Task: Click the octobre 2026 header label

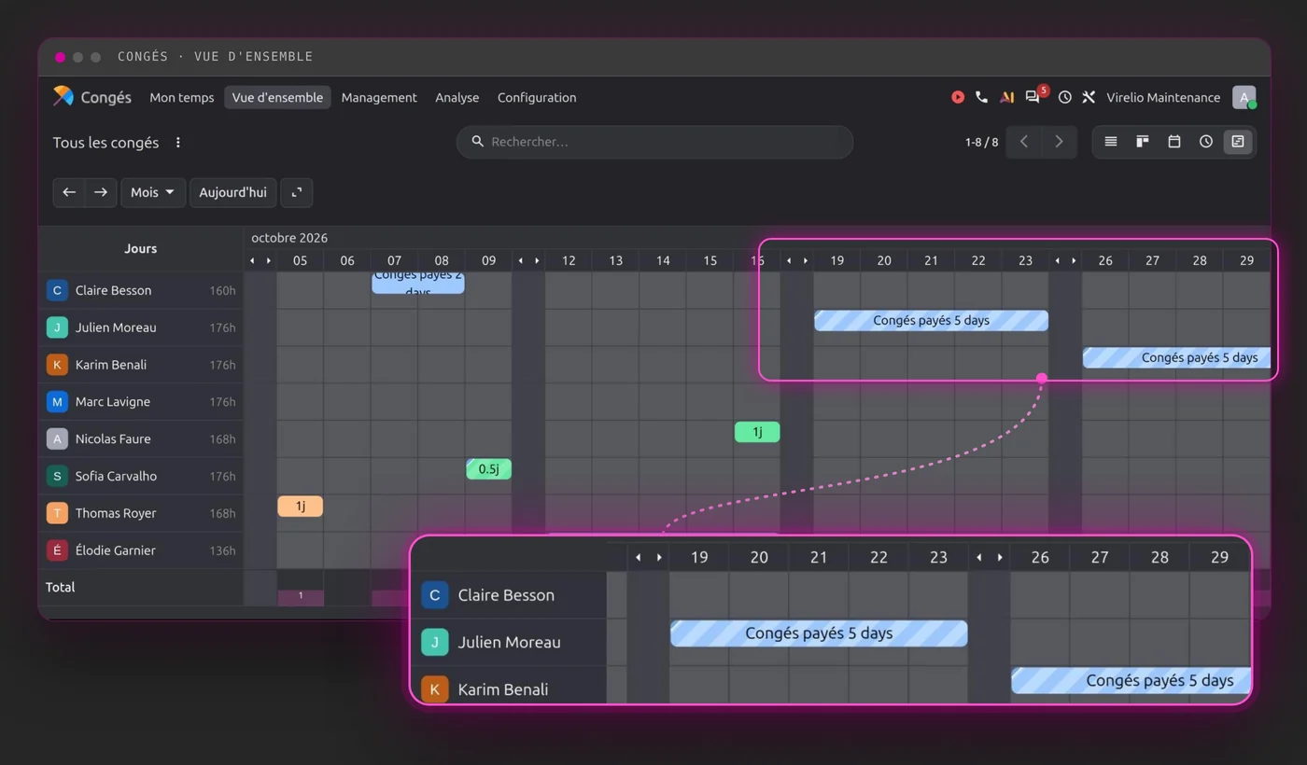Action: click(x=289, y=238)
